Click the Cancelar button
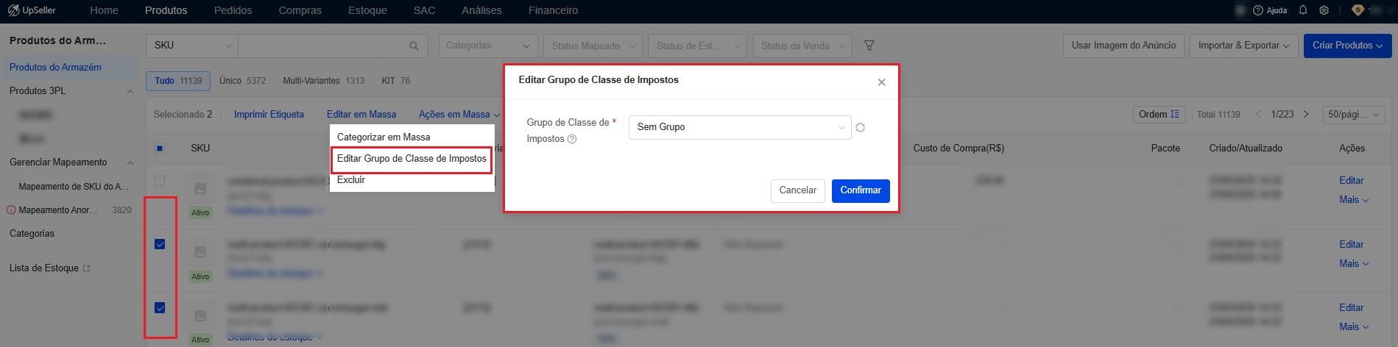The height and width of the screenshot is (347, 1398). 797,190
